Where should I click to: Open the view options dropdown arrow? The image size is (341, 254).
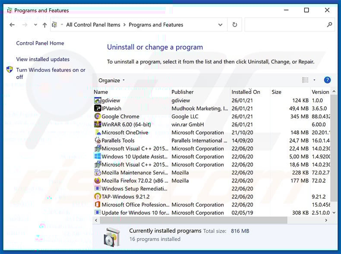click(x=314, y=80)
